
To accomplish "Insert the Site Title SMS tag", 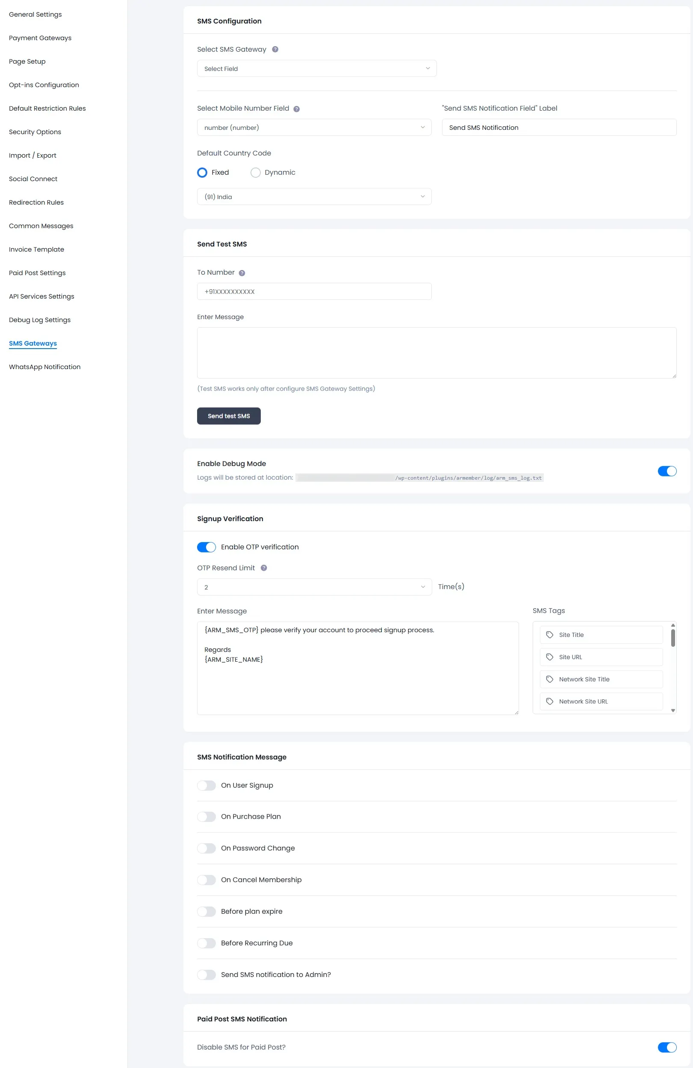I will tap(601, 634).
